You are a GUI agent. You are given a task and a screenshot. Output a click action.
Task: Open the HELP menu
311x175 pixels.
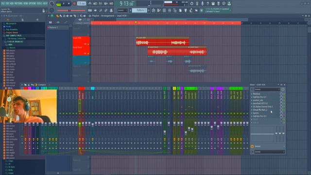[45, 3]
